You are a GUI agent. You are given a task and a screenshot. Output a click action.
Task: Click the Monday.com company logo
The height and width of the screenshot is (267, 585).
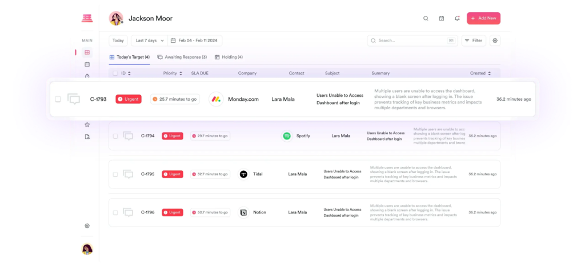click(216, 99)
